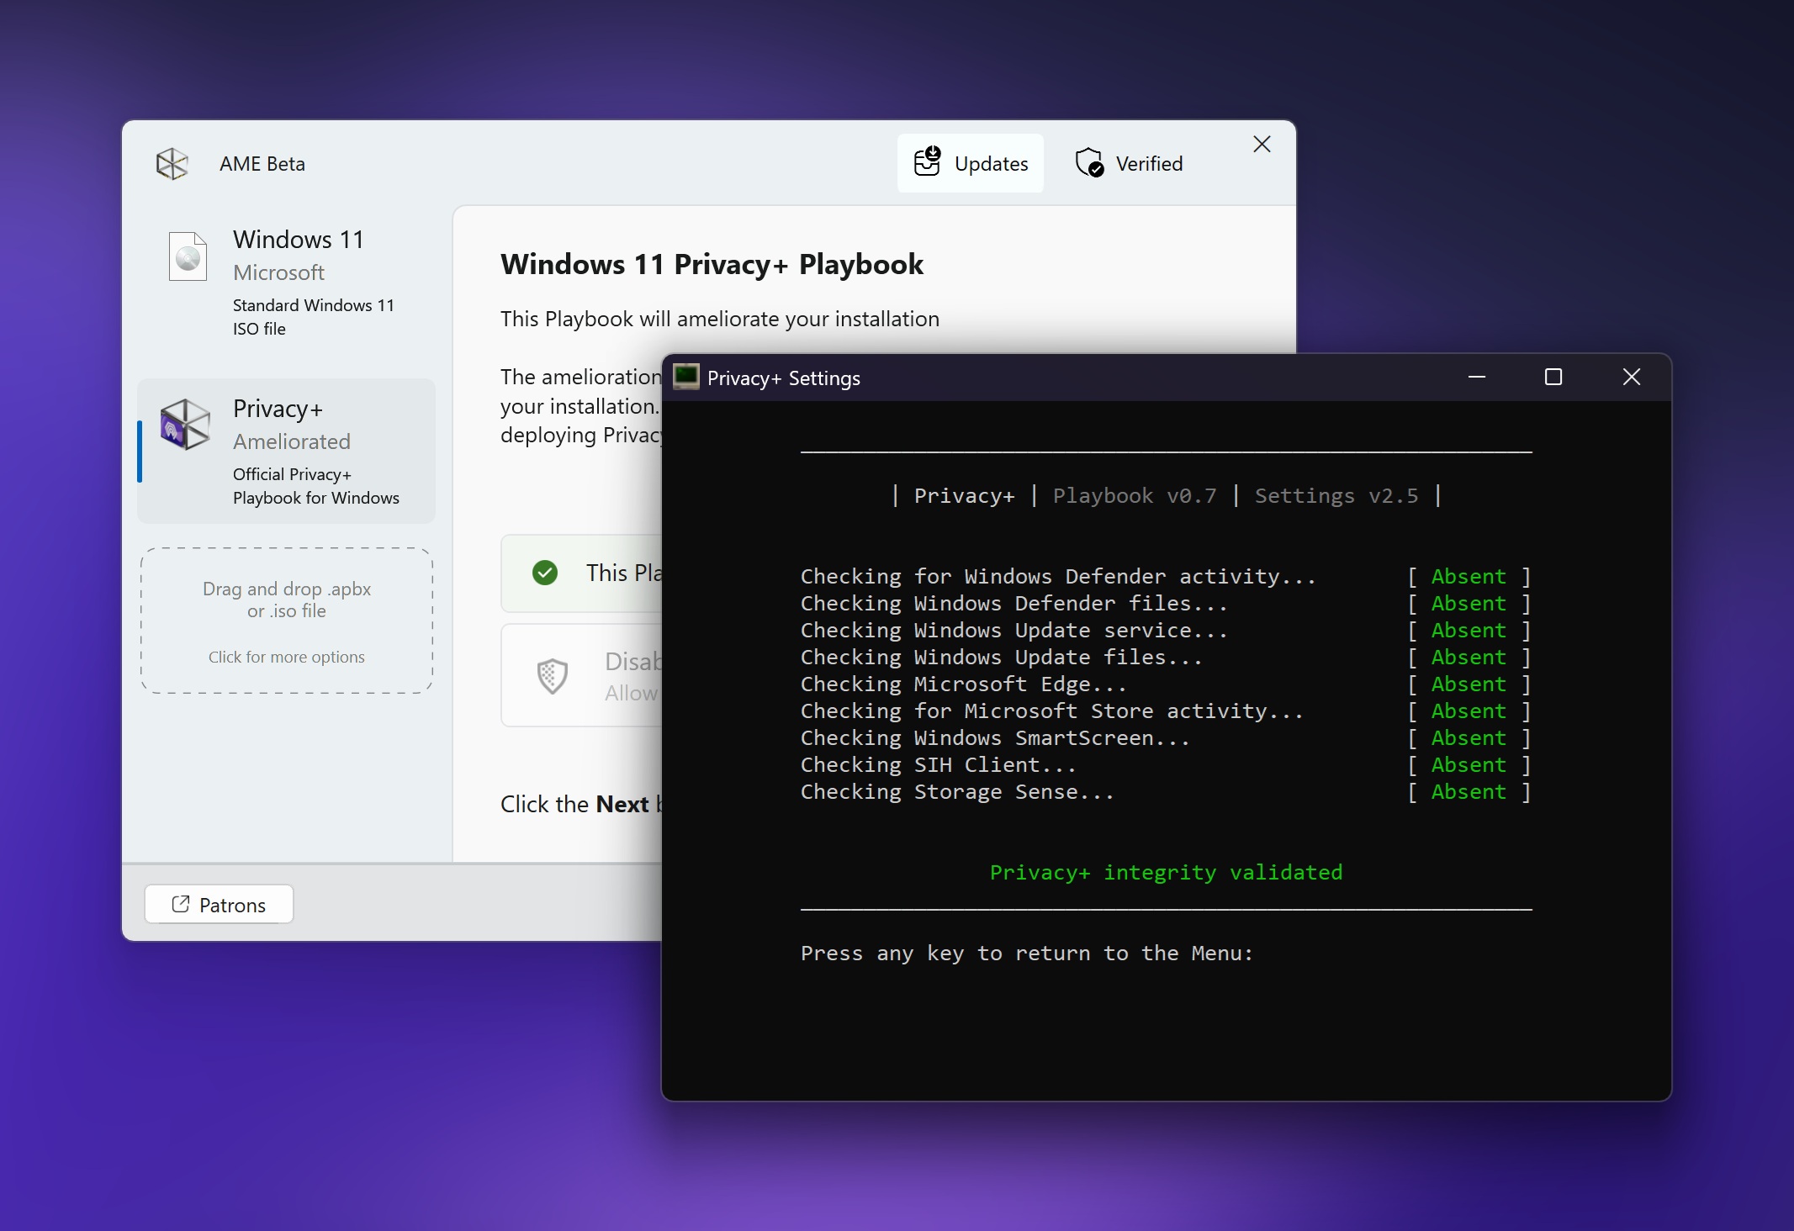Viewport: 1794px width, 1231px height.
Task: Open the Updates button in AME Beta
Action: click(971, 163)
